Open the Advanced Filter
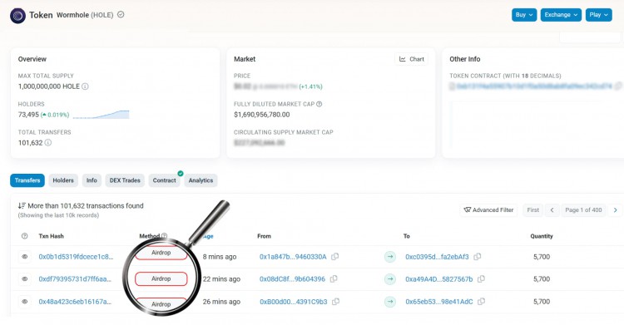Screen dimensions: 624x325 pos(488,210)
